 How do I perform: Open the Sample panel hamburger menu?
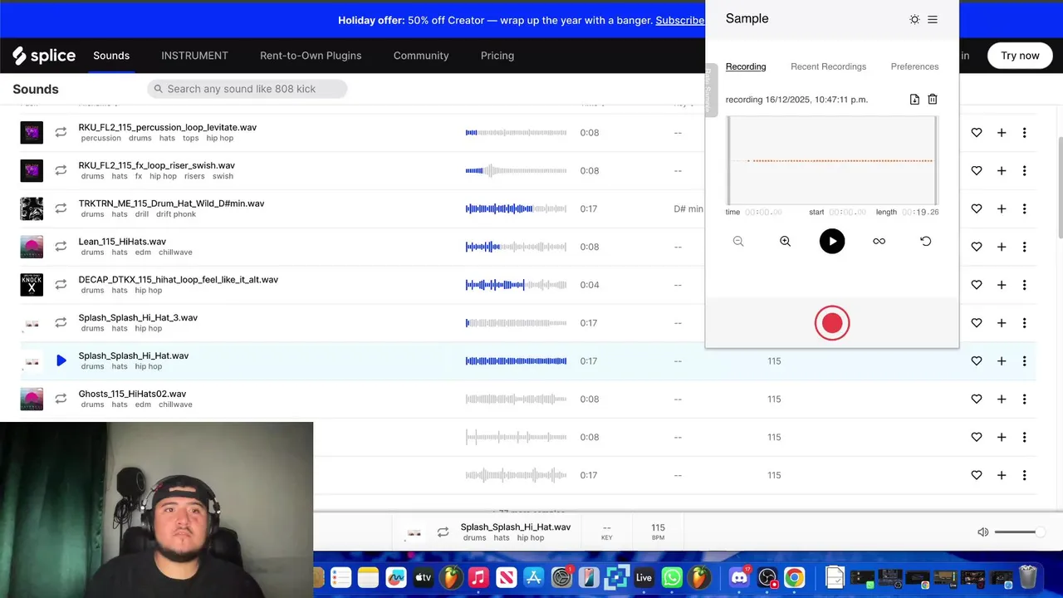[x=933, y=19]
